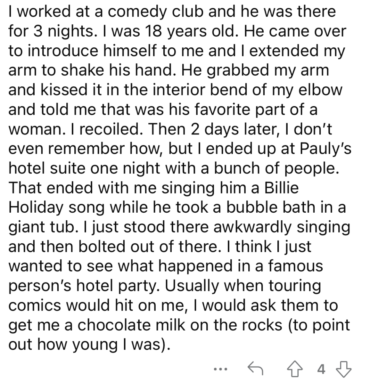Click the name "Pauly's" in the text
Viewport: 370px width, 391px height.
pos(325,149)
